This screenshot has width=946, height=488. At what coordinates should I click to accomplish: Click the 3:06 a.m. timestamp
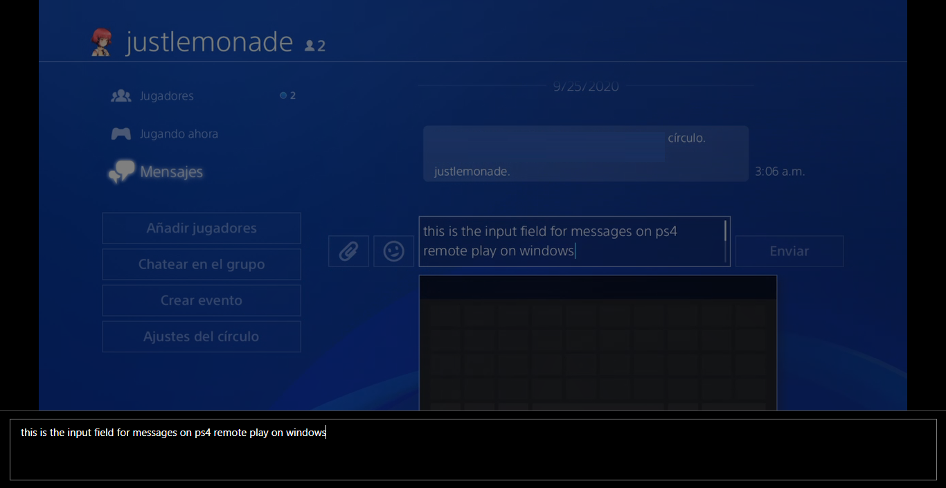pos(780,172)
